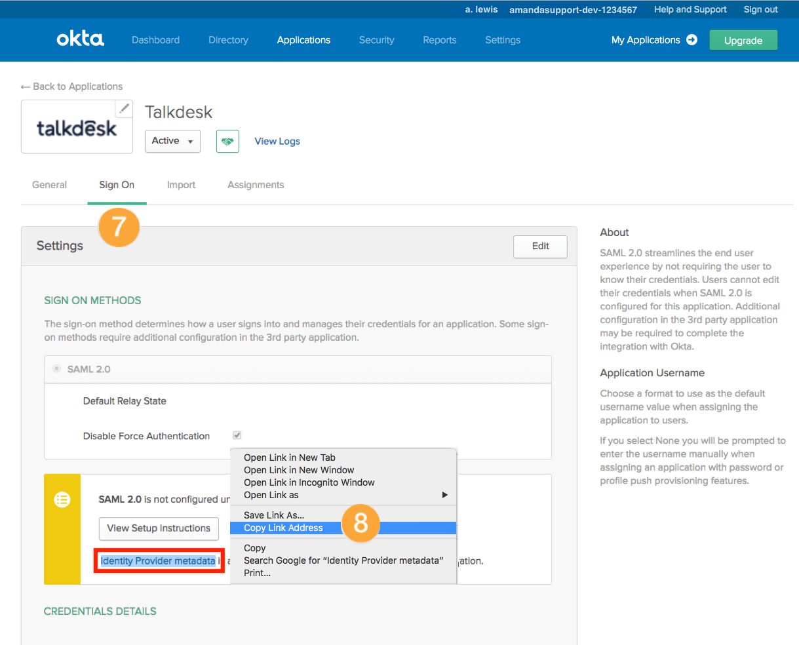The height and width of the screenshot is (645, 799).
Task: Click the Talkdesk application title
Action: 179,112
